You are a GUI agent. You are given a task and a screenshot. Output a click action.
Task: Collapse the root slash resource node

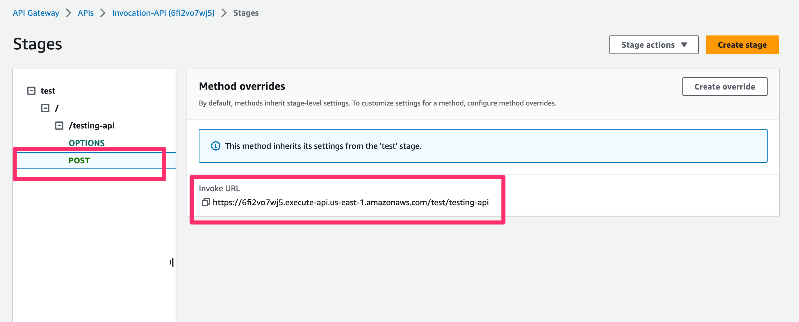click(x=45, y=108)
